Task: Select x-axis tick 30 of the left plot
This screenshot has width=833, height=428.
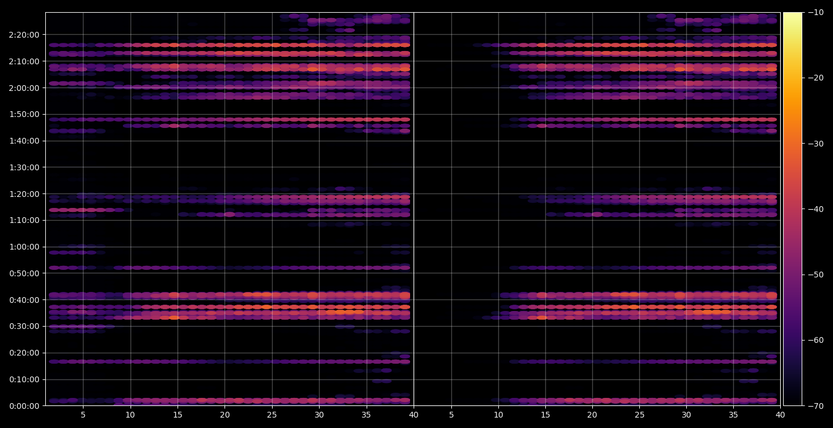Action: [319, 415]
